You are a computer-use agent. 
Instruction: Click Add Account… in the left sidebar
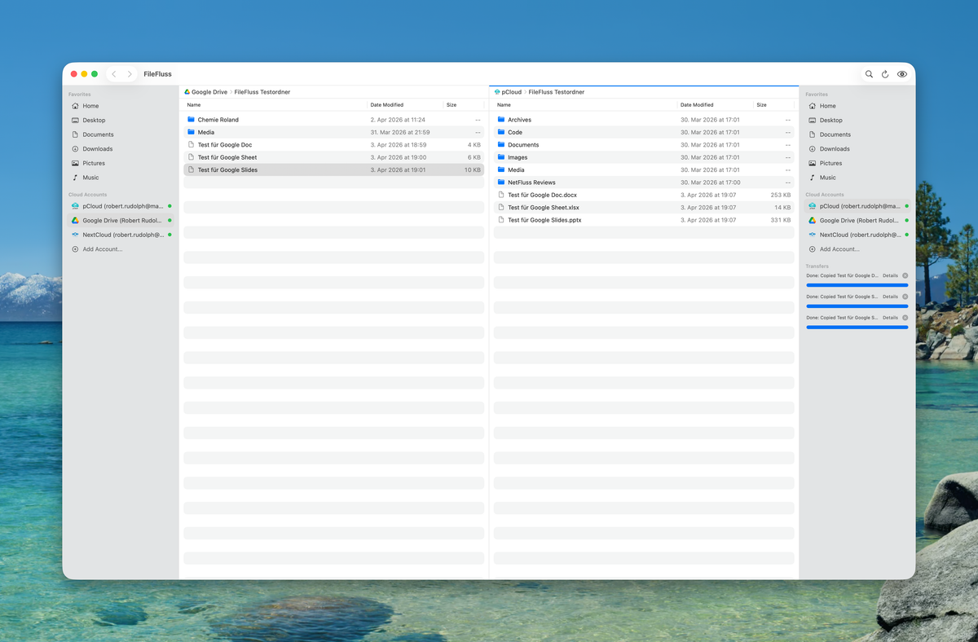coord(99,248)
